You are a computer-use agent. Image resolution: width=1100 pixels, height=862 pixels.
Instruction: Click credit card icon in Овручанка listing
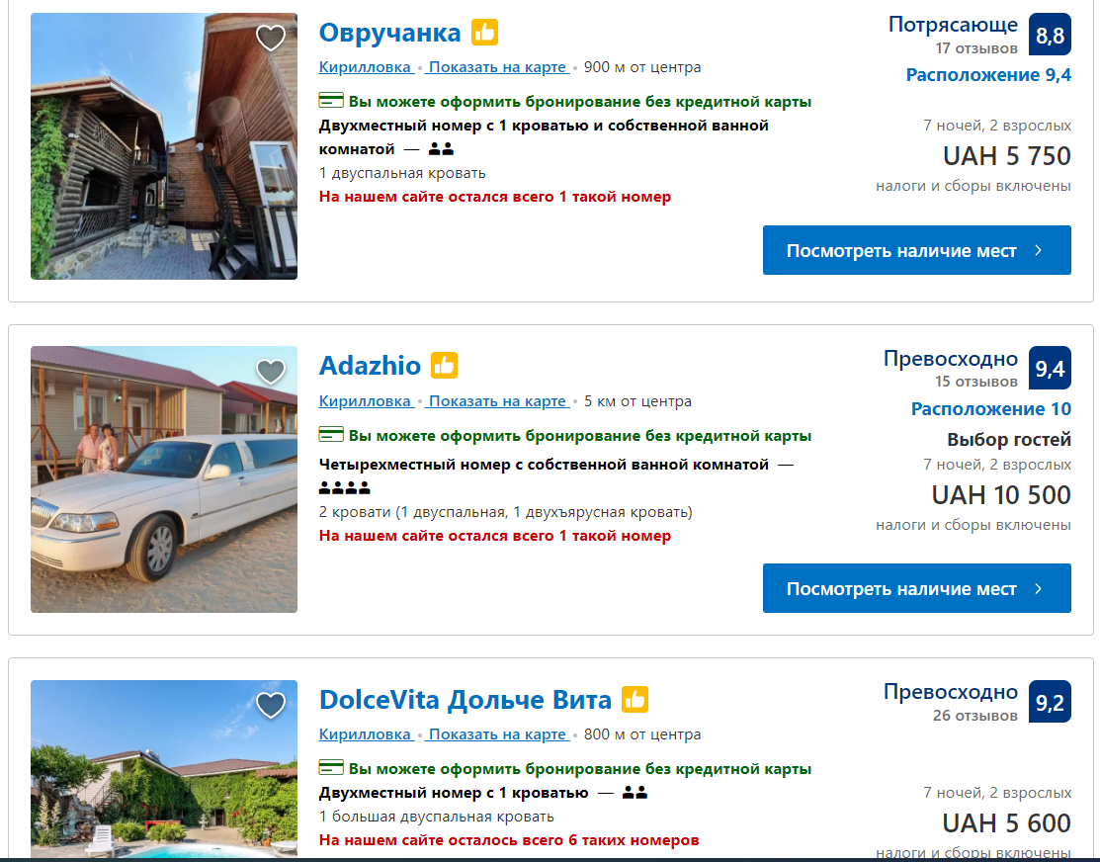point(331,101)
